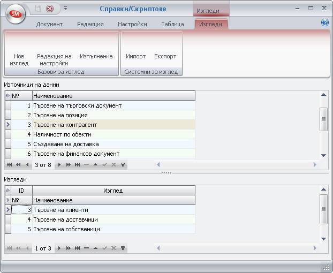
Task: Select view Търсене на собственици
Action: 103,229
